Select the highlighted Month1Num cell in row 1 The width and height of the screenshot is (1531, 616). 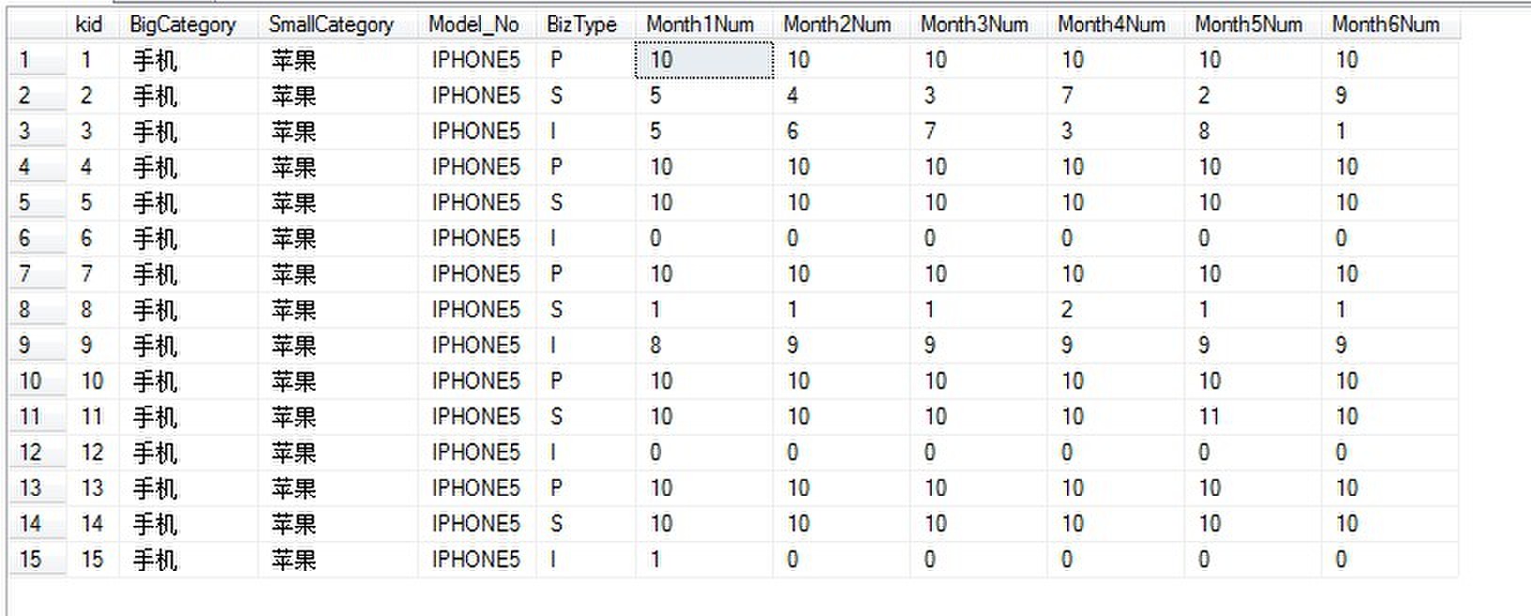704,60
